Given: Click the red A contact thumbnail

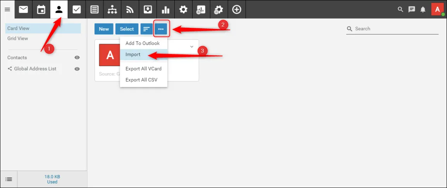Looking at the screenshot, I should tap(110, 55).
